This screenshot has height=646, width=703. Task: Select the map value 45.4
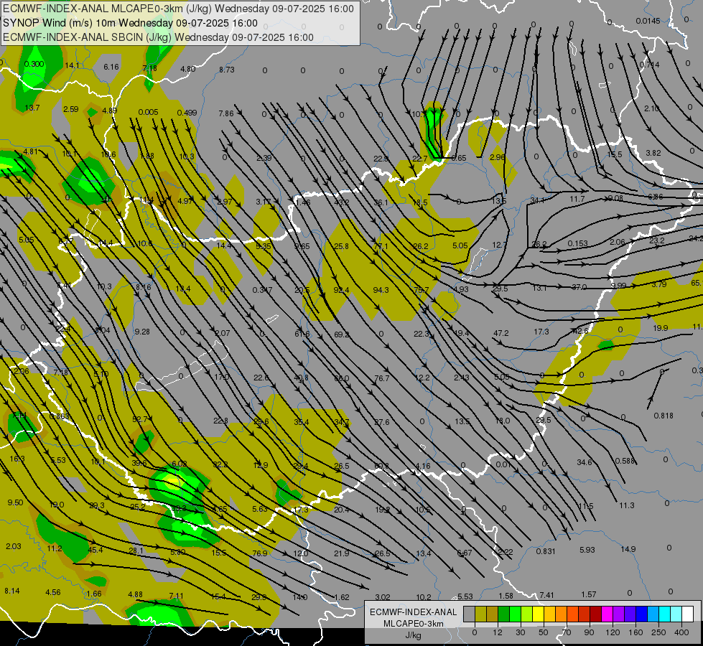[x=96, y=550]
